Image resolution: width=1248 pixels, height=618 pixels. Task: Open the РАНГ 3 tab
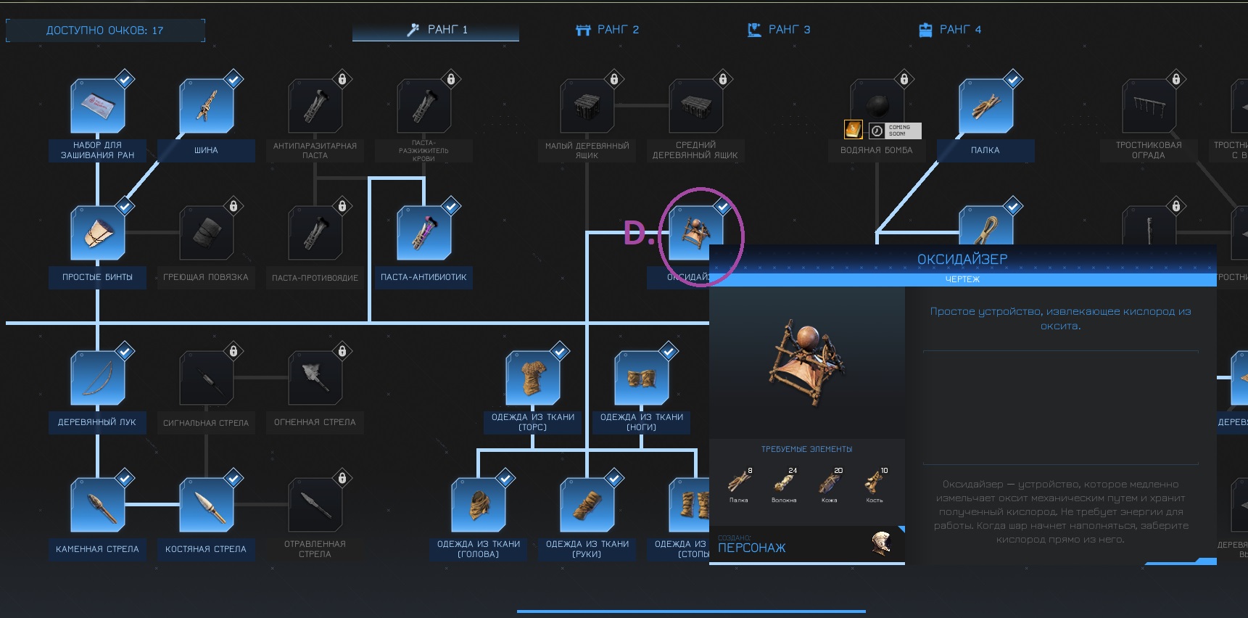(780, 30)
